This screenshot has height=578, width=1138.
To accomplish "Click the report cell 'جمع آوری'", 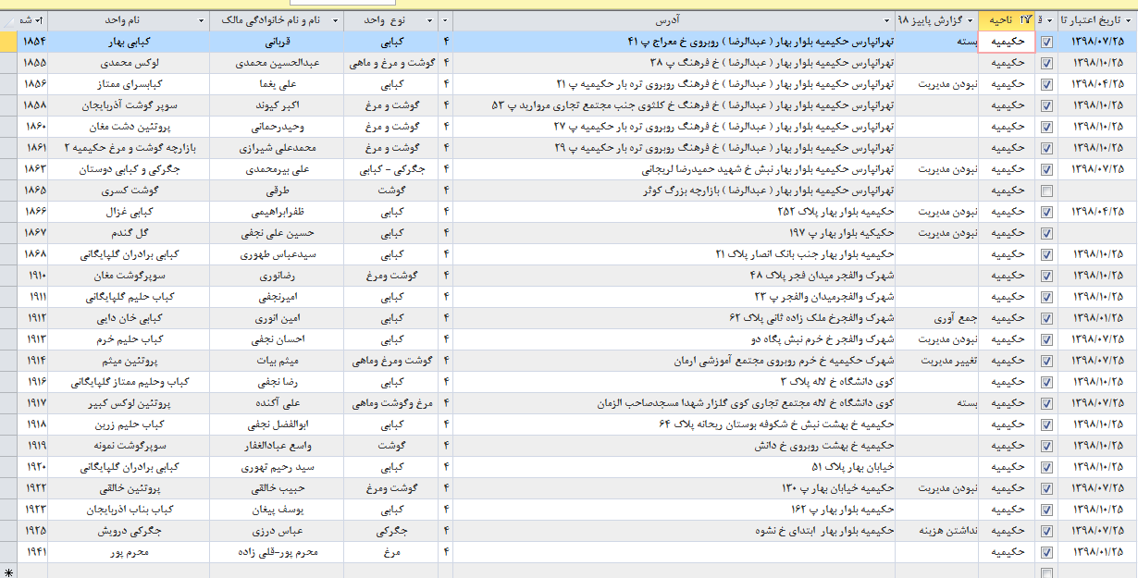I will pyautogui.click(x=937, y=318).
